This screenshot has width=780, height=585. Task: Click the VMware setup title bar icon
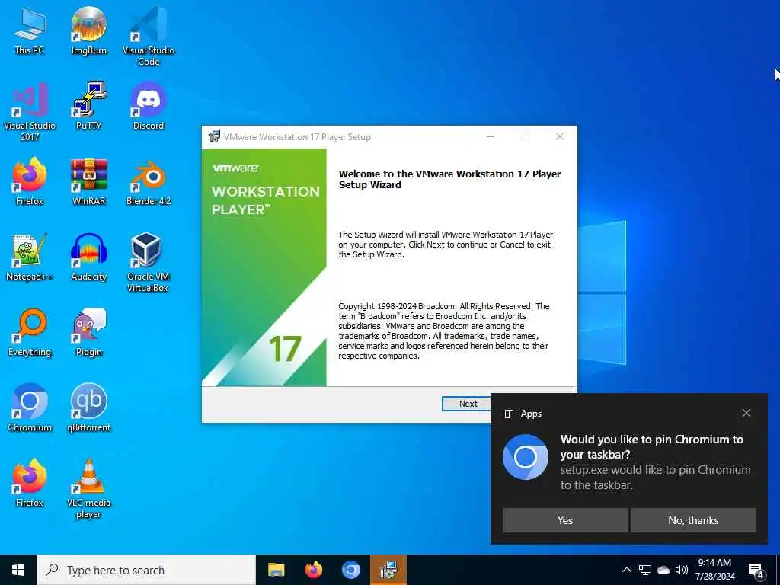coord(214,137)
